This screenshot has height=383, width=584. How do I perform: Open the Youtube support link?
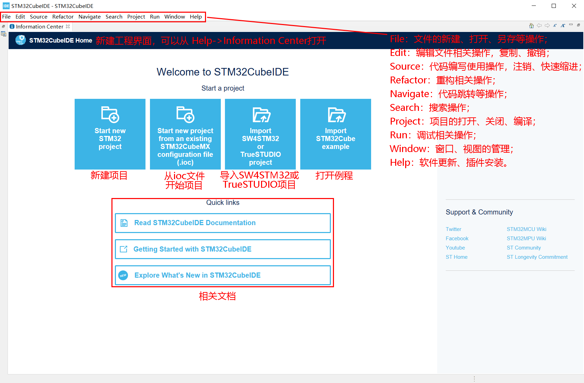455,247
